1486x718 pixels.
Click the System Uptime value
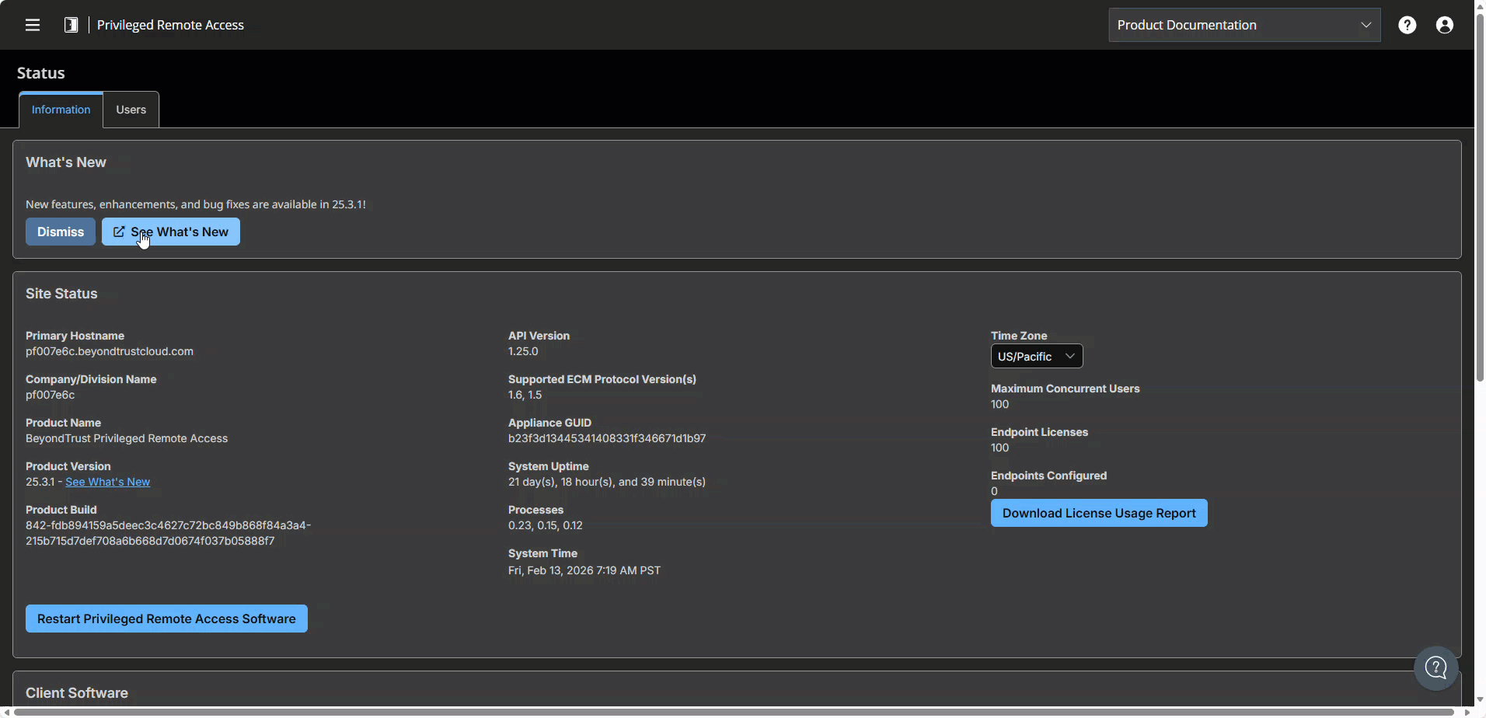coord(607,482)
